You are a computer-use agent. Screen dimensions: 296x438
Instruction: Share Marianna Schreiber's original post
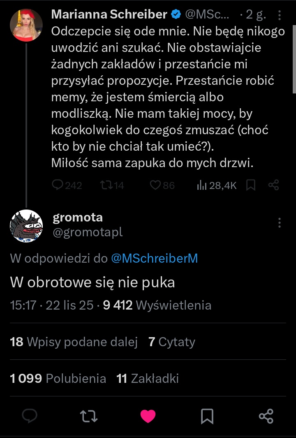click(x=274, y=185)
